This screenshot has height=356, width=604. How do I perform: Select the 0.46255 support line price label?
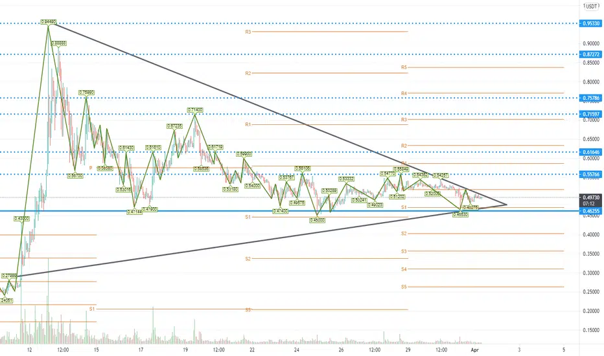coord(590,211)
